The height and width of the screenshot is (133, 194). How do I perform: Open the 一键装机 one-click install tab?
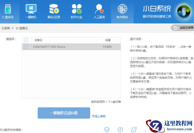pyautogui.click(x=31, y=12)
